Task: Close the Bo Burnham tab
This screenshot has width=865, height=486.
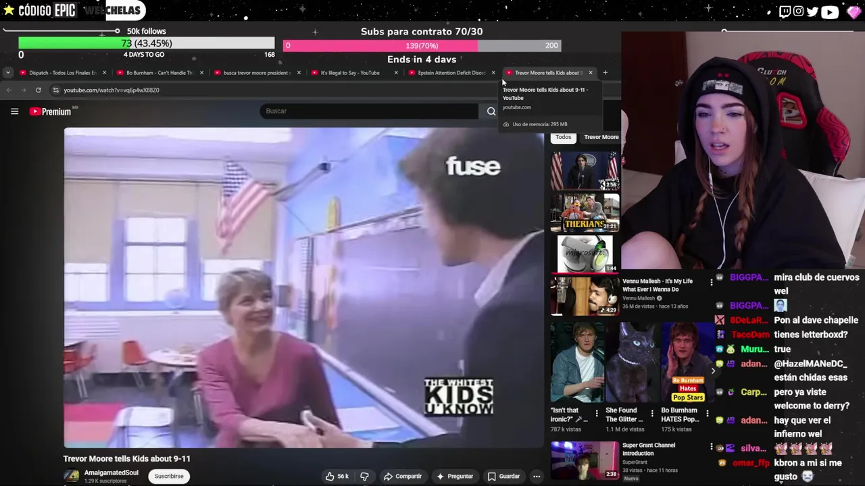Action: click(201, 73)
